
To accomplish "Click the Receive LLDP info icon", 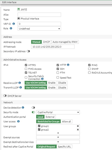I will pyautogui.click(x=20, y=83).
